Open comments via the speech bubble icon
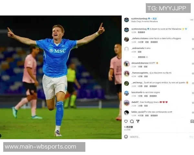This screenshot has width=194, height=155. tap(132, 121)
